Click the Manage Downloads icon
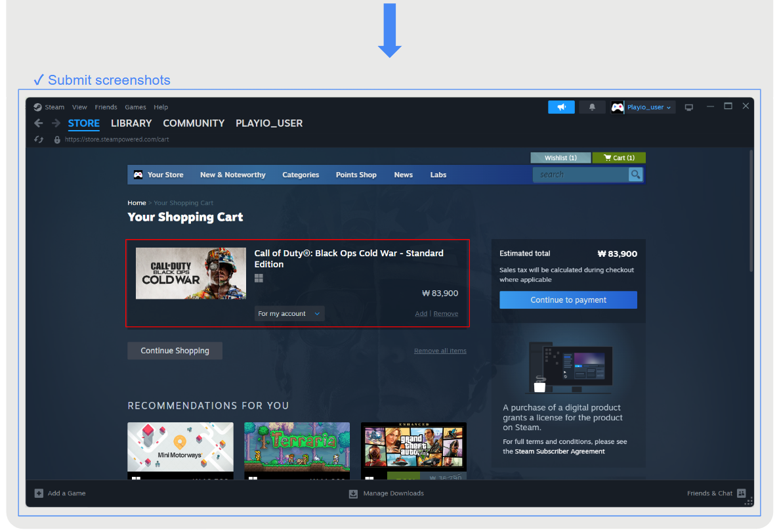 click(353, 494)
